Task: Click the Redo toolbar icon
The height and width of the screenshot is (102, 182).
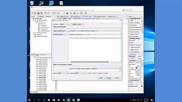Action: pyautogui.click(x=48, y=13)
